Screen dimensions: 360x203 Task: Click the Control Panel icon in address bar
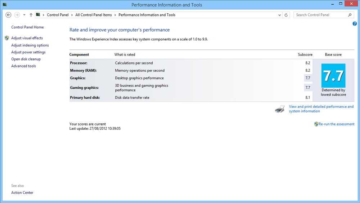(38, 15)
